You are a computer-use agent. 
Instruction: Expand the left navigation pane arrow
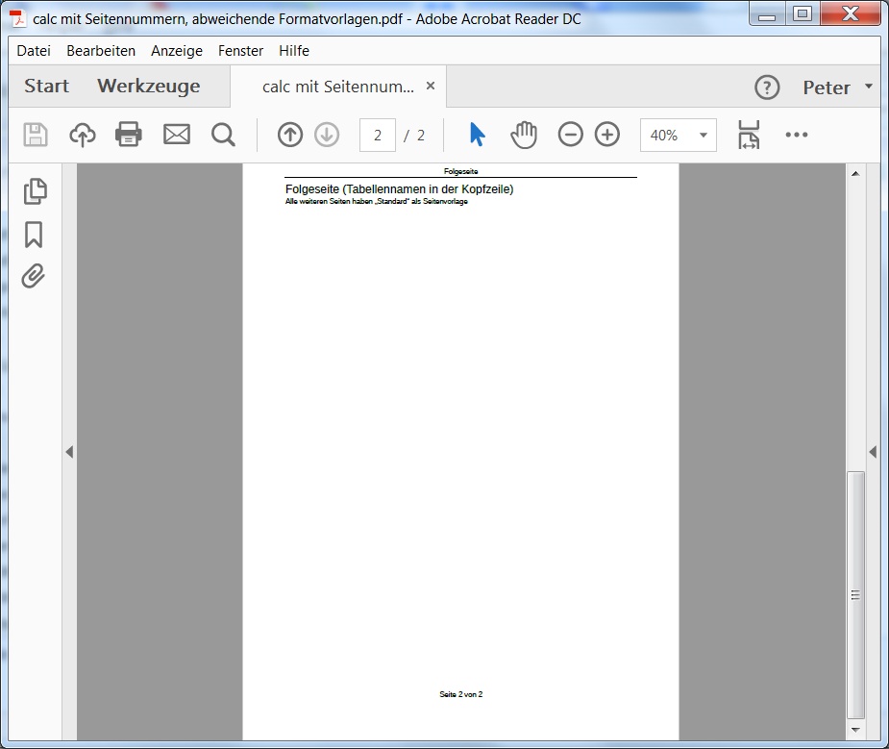(69, 452)
